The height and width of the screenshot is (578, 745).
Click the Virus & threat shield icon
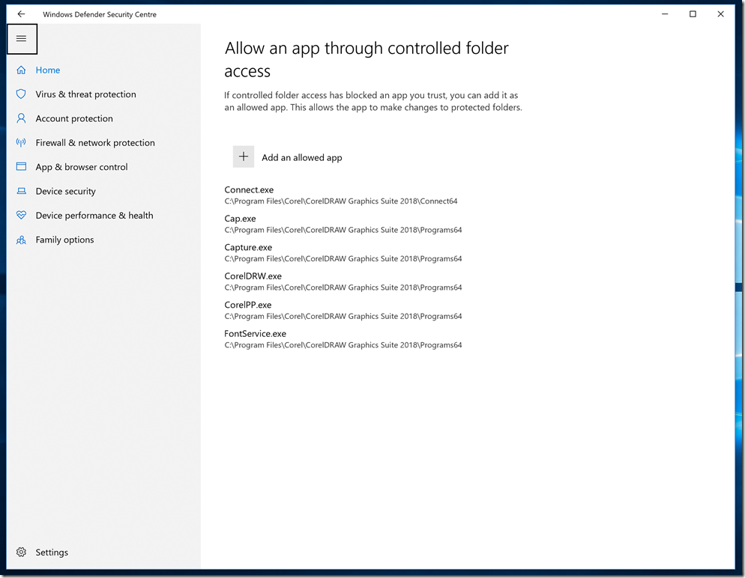tap(21, 94)
